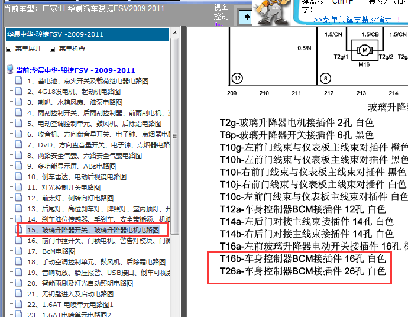Viewport: 408px width, 317px height.
Task: Click page icon for 11、灯光控制开关 item
Action: pos(19,187)
